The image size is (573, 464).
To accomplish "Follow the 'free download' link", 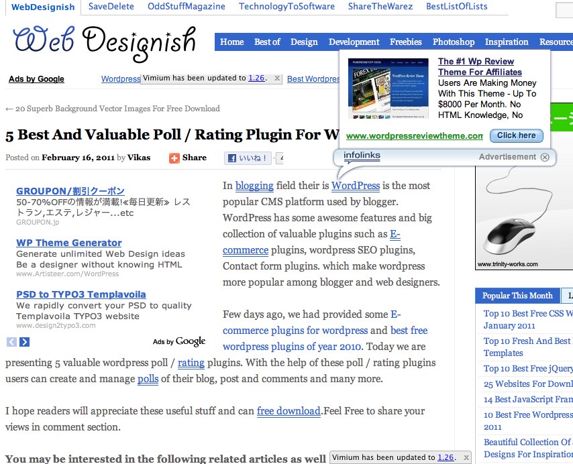I will [289, 411].
